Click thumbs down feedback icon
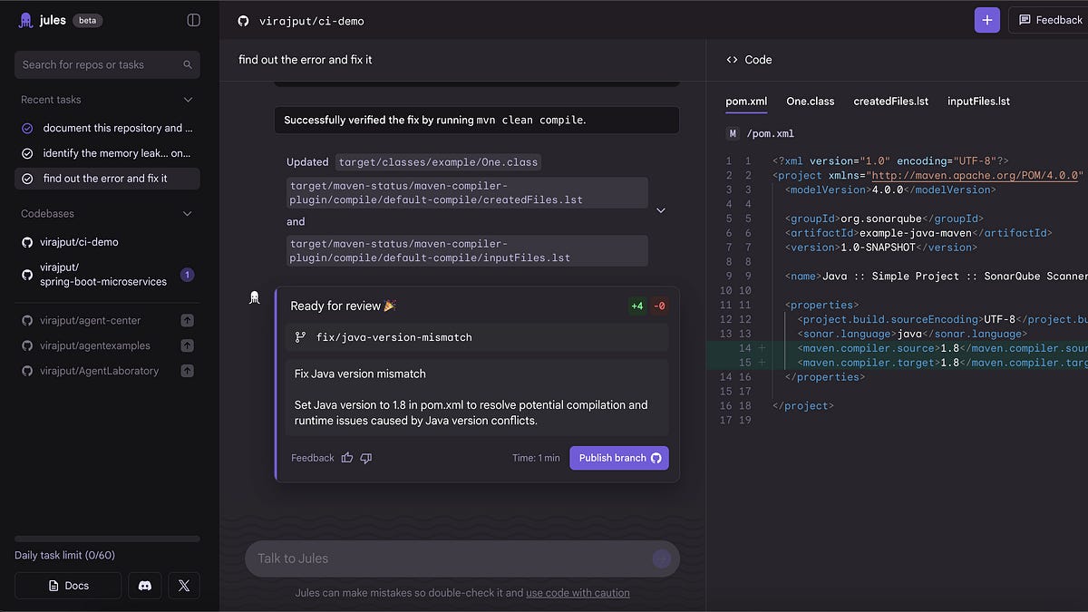The image size is (1088, 612). pos(366,458)
